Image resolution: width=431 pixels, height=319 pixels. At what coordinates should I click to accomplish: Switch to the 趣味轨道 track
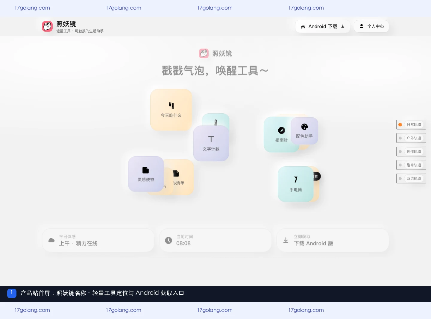[411, 165]
